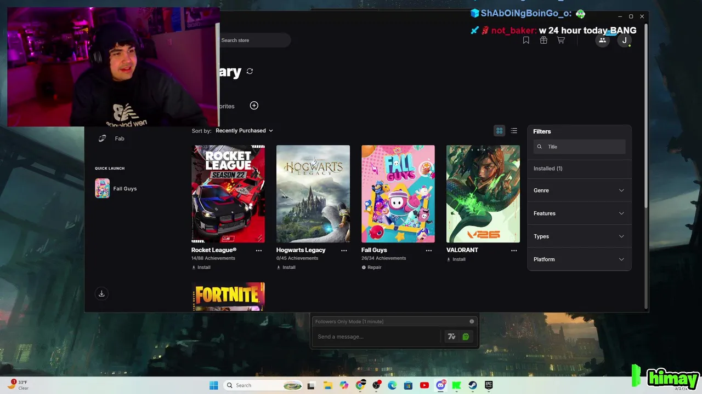Open the downloads icon in sidebar
The width and height of the screenshot is (702, 394).
pos(101,293)
